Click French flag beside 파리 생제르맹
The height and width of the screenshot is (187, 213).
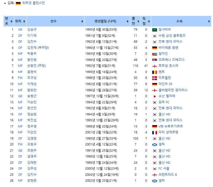[x=155, y=133]
